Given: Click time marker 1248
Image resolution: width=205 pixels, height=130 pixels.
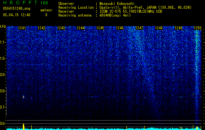Looking at the screenshot, I should point(159,28).
